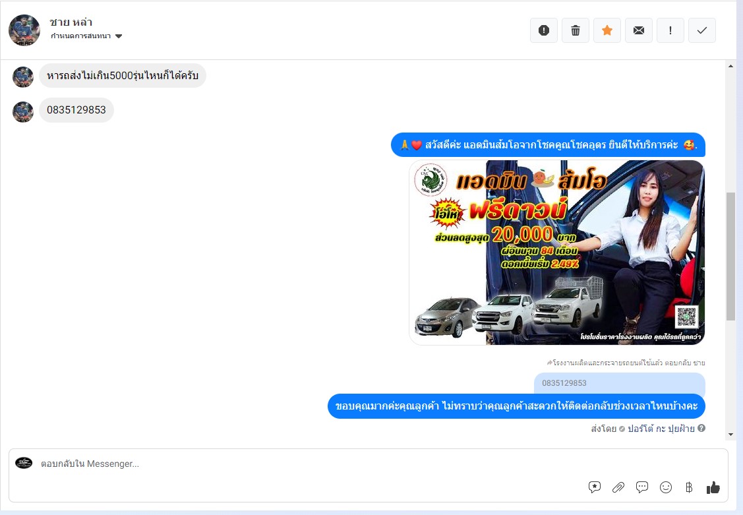Click the spam report exclamation circle icon

tap(543, 30)
